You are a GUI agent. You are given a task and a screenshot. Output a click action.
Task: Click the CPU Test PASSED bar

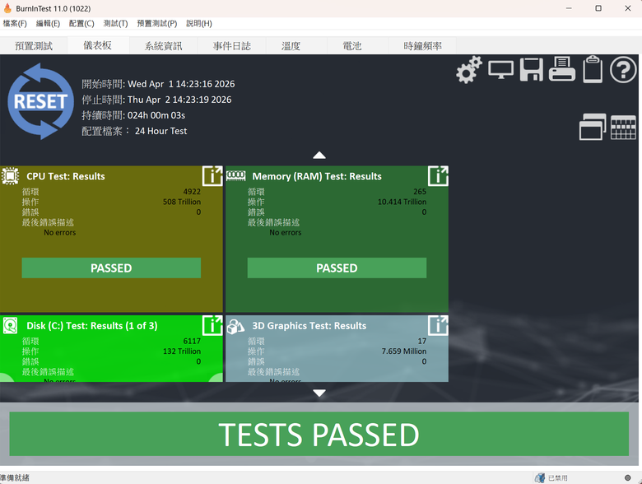click(111, 268)
